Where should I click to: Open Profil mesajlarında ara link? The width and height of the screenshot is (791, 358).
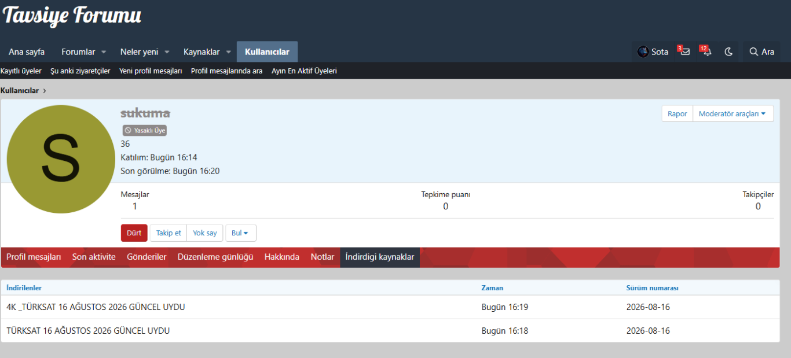(227, 71)
